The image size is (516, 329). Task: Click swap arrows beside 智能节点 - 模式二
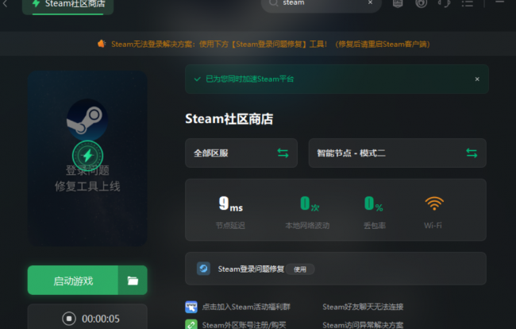coord(472,153)
